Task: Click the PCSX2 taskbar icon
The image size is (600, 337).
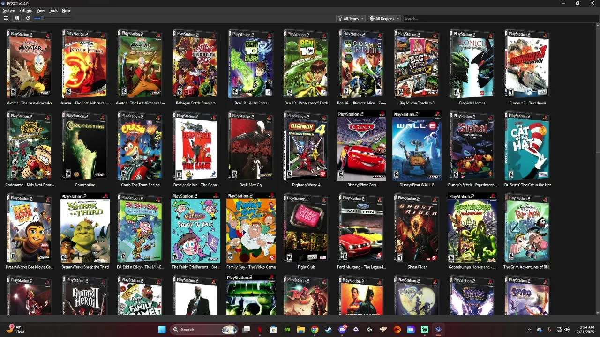Action: pyautogui.click(x=438, y=330)
